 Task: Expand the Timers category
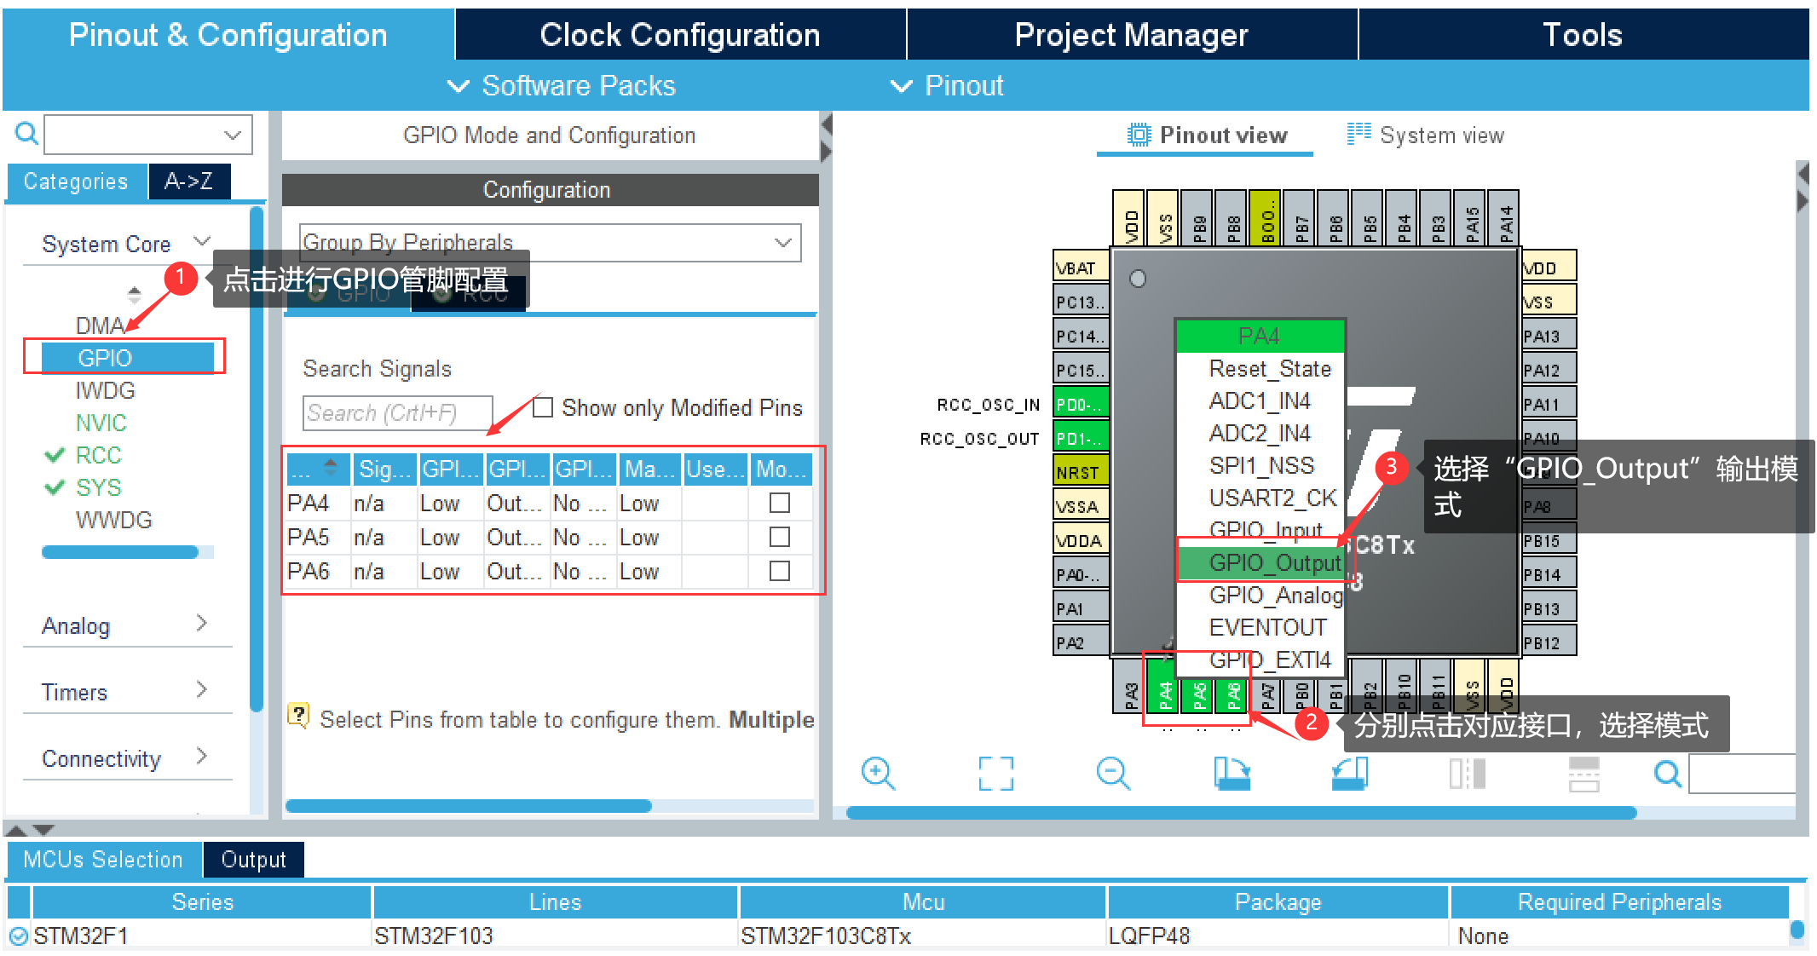(x=201, y=691)
